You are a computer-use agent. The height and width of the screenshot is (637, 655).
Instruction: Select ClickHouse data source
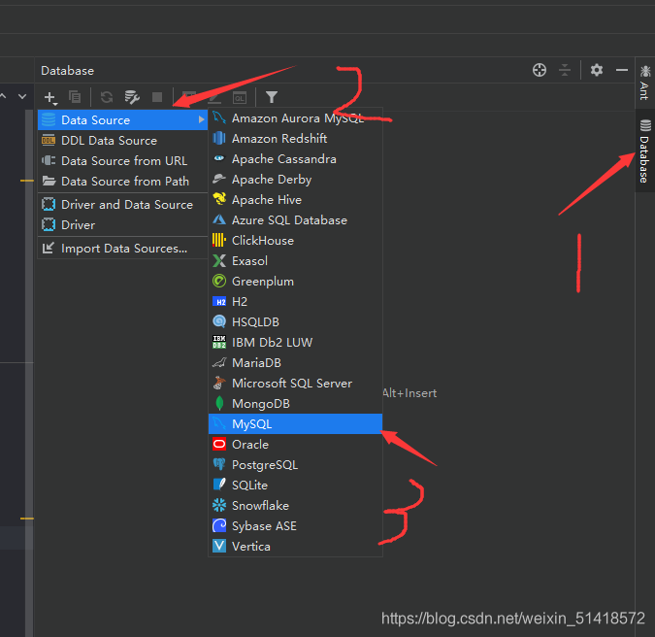295,241
